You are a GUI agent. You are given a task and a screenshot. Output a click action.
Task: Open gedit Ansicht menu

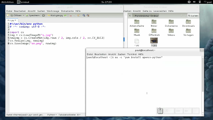(31, 11)
